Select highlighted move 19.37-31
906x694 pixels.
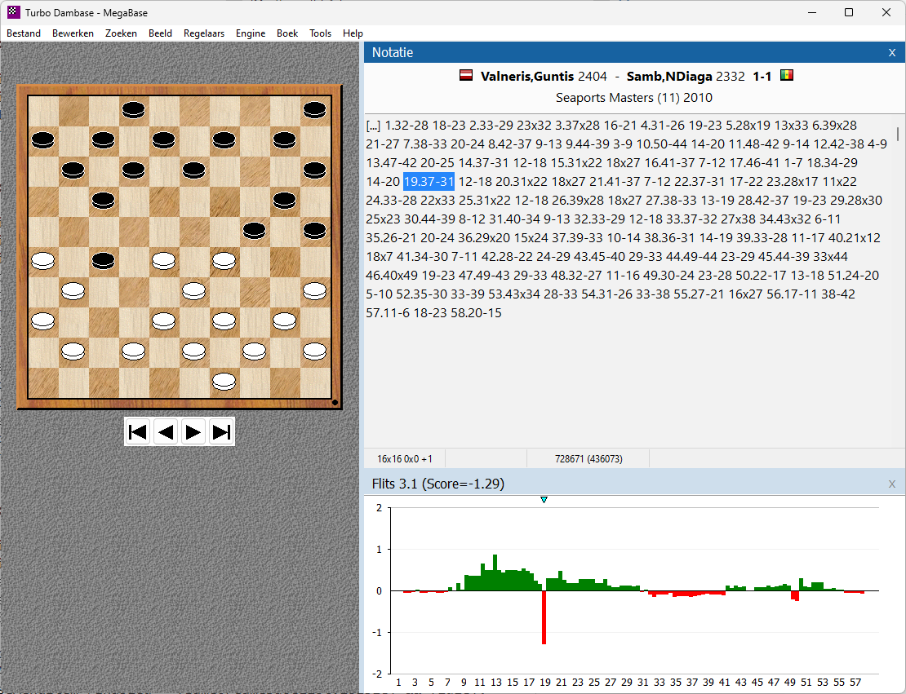[x=429, y=181]
